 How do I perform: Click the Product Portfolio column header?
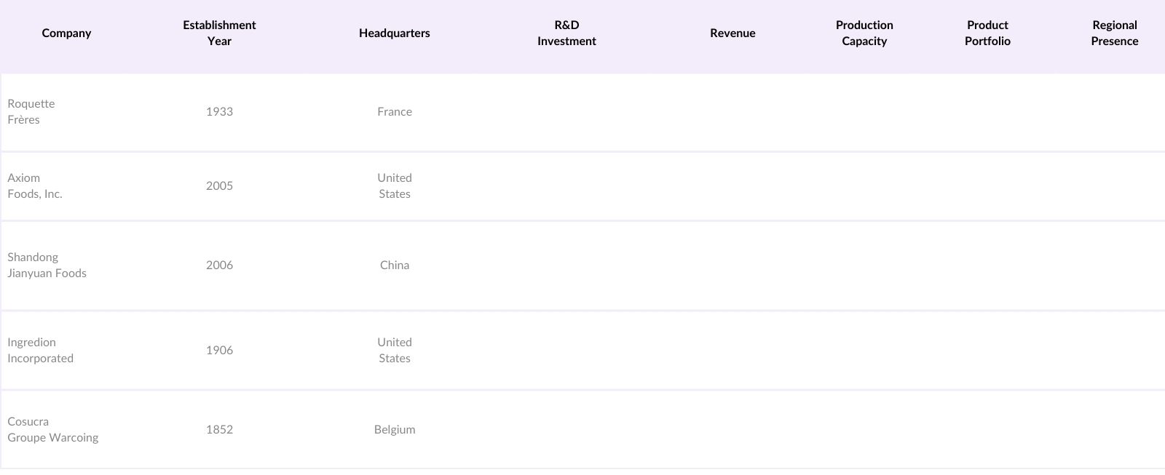tap(987, 33)
